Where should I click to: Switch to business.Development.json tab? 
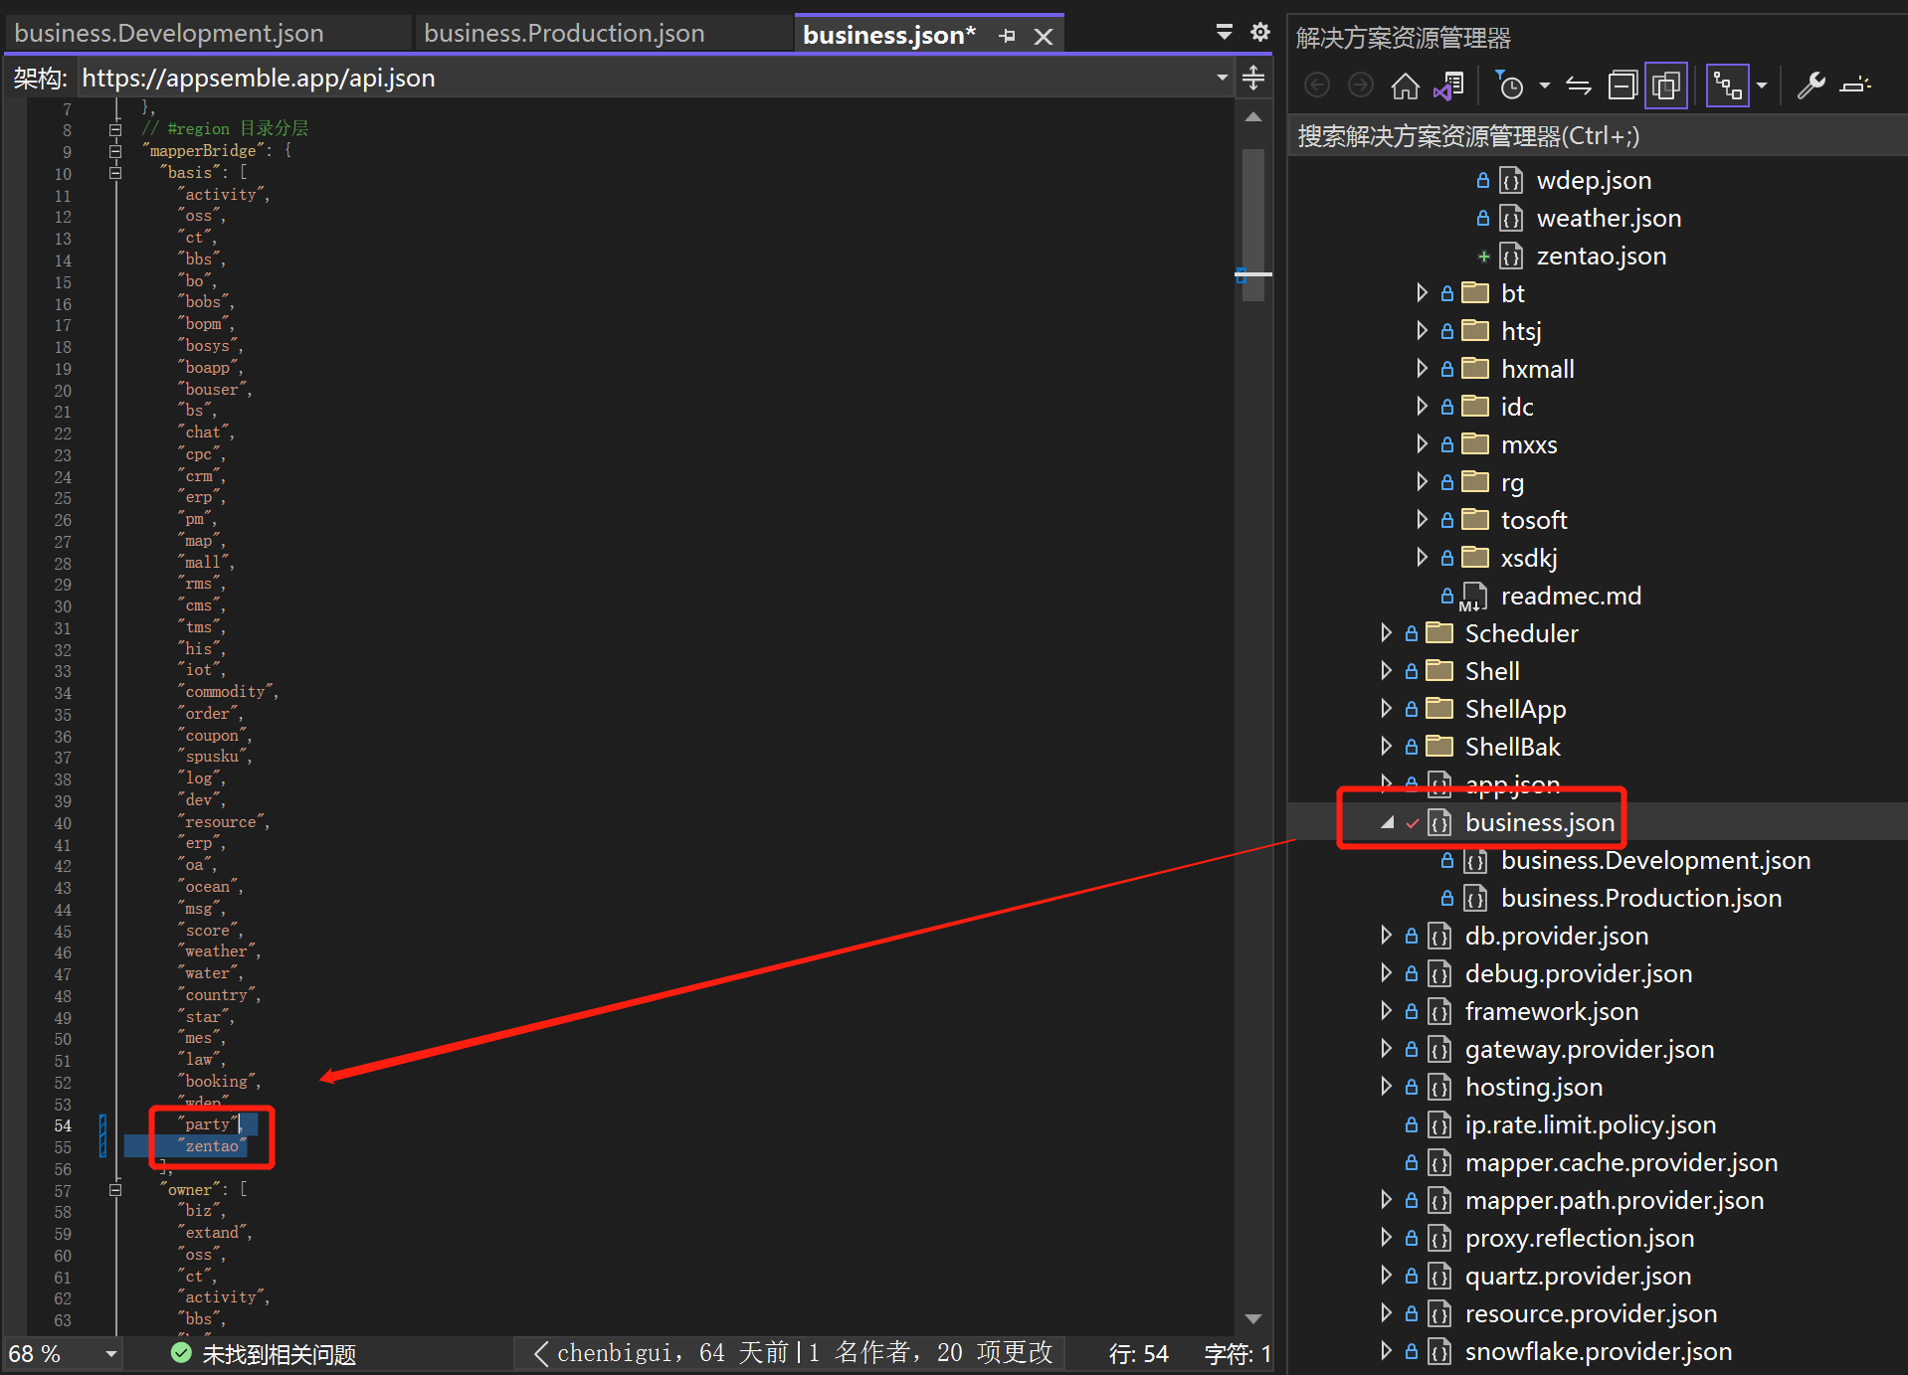[x=169, y=34]
